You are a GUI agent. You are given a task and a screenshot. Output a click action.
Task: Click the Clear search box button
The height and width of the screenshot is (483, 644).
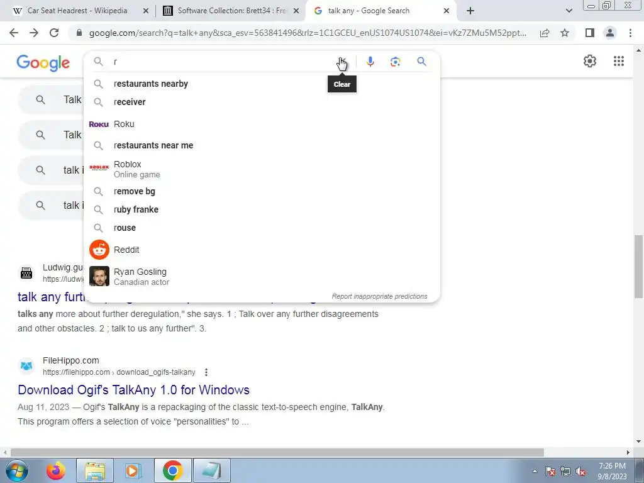(341, 62)
